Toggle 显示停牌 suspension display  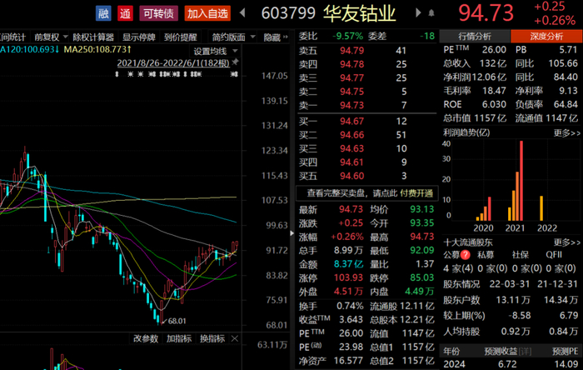point(139,37)
